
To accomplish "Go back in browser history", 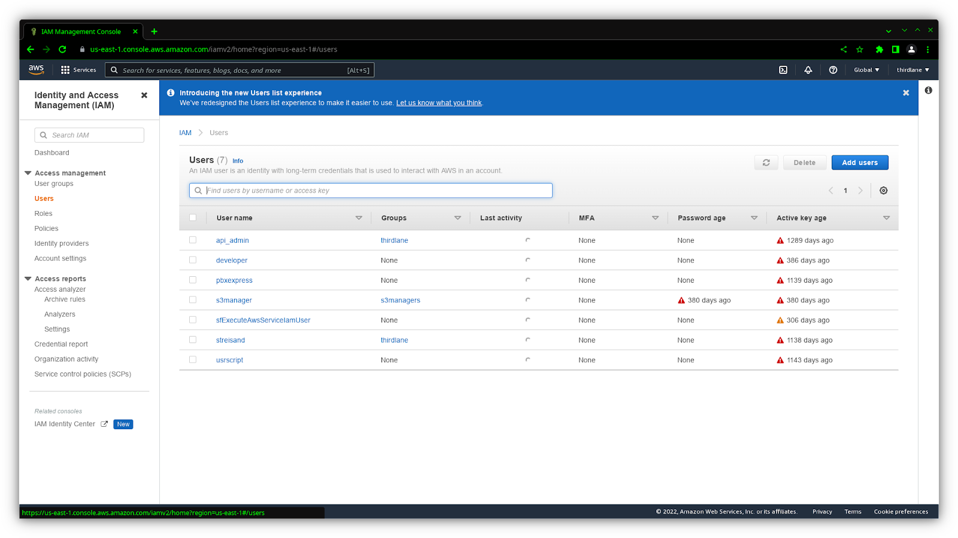I will (x=31, y=50).
